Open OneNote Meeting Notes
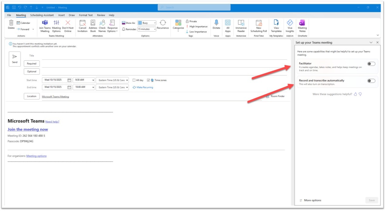This screenshot has width=386, height=211. 302,23
